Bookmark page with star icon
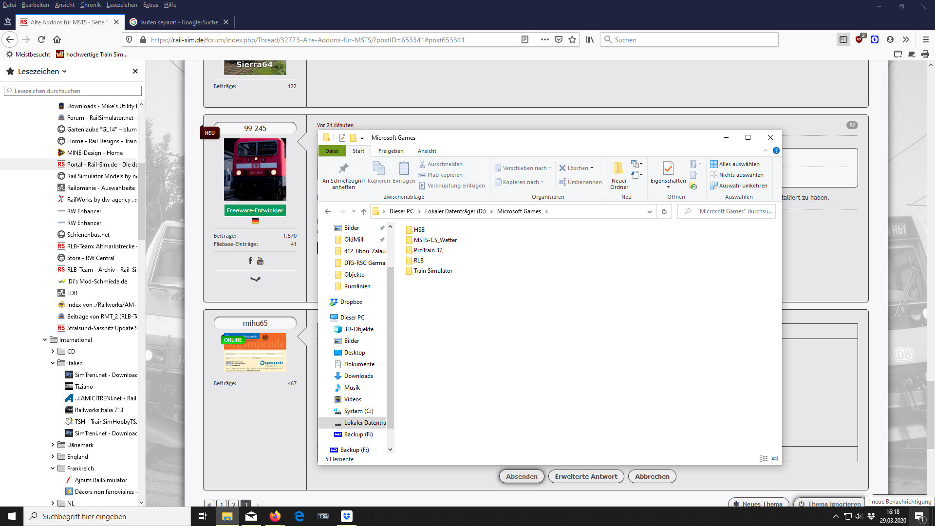 pyautogui.click(x=572, y=39)
